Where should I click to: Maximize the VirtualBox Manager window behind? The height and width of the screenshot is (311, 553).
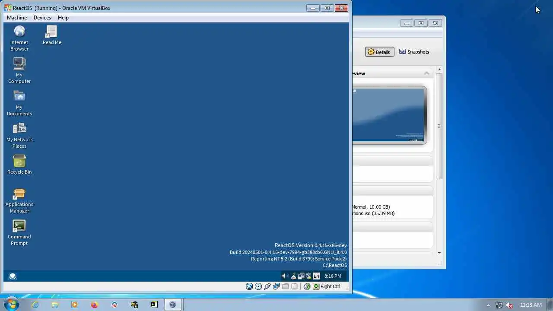[x=421, y=23]
